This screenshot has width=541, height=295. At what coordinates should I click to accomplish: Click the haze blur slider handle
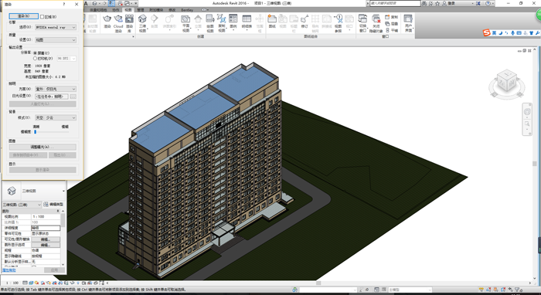tap(36, 131)
